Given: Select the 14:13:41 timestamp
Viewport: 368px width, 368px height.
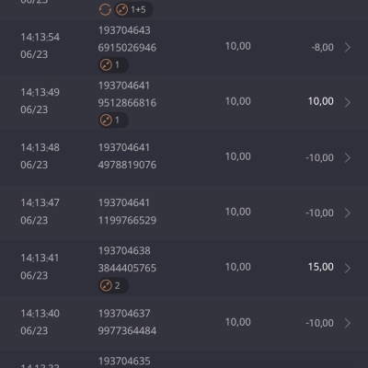Looking at the screenshot, I should pyautogui.click(x=40, y=258).
